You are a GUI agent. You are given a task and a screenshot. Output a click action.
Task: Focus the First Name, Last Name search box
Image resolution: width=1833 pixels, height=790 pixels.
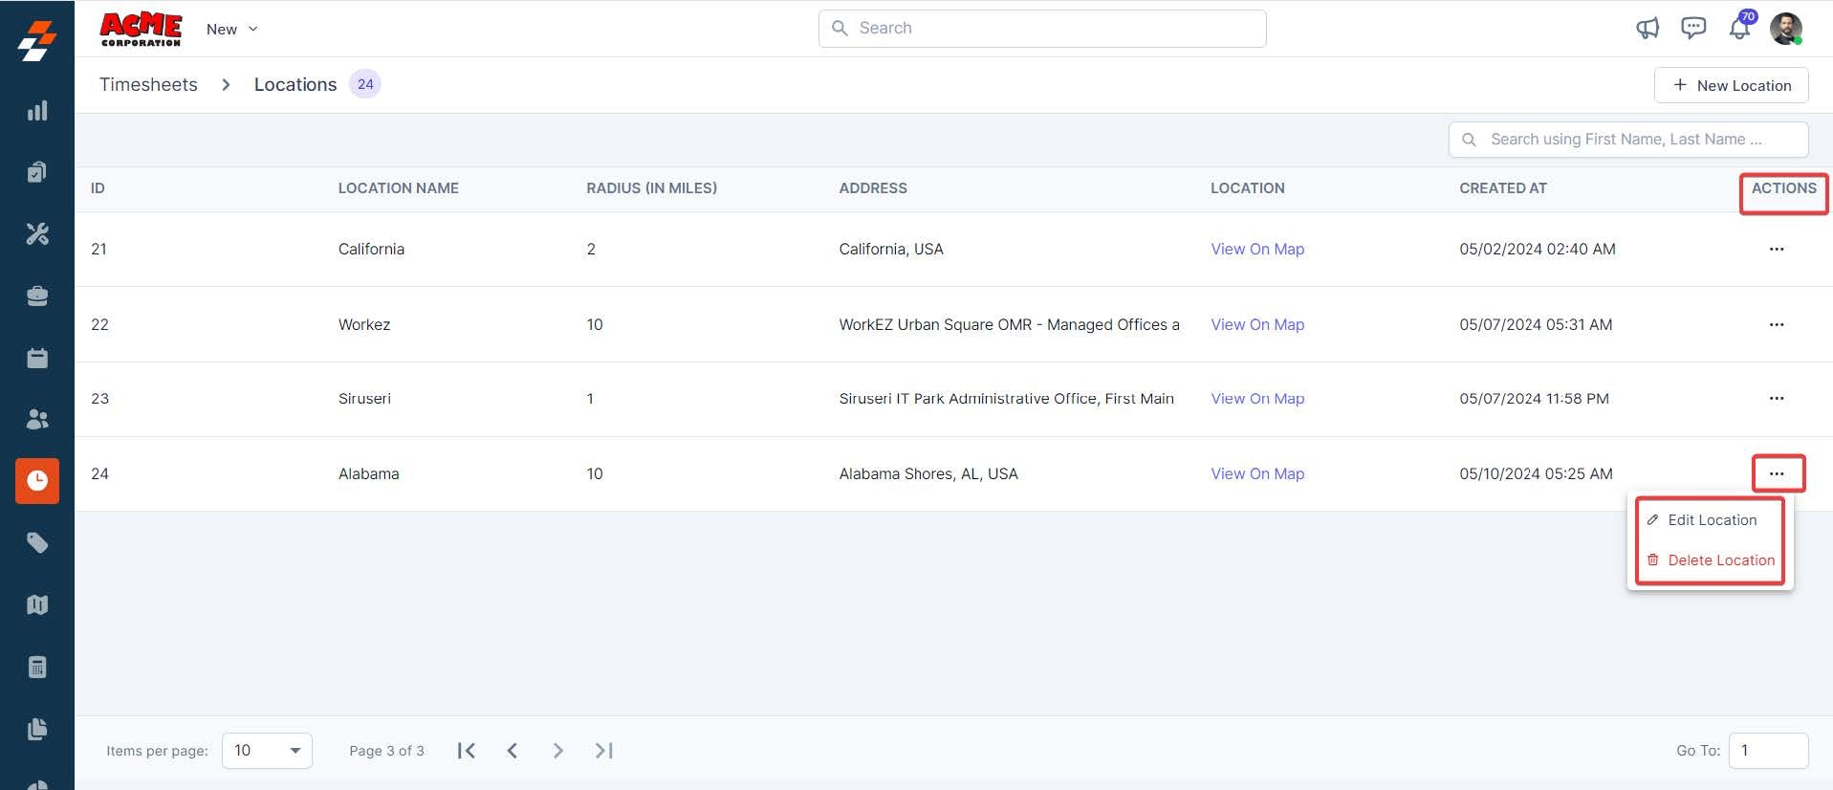click(1628, 140)
